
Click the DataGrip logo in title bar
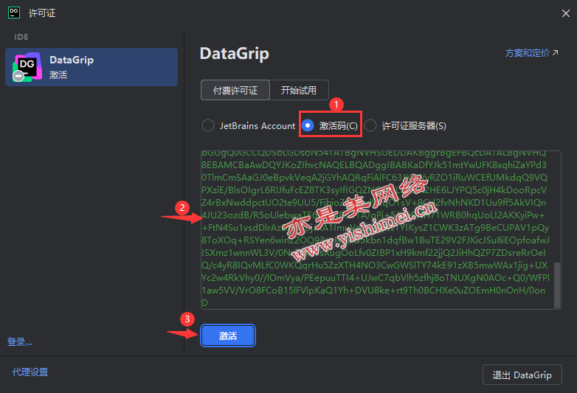[x=14, y=13]
